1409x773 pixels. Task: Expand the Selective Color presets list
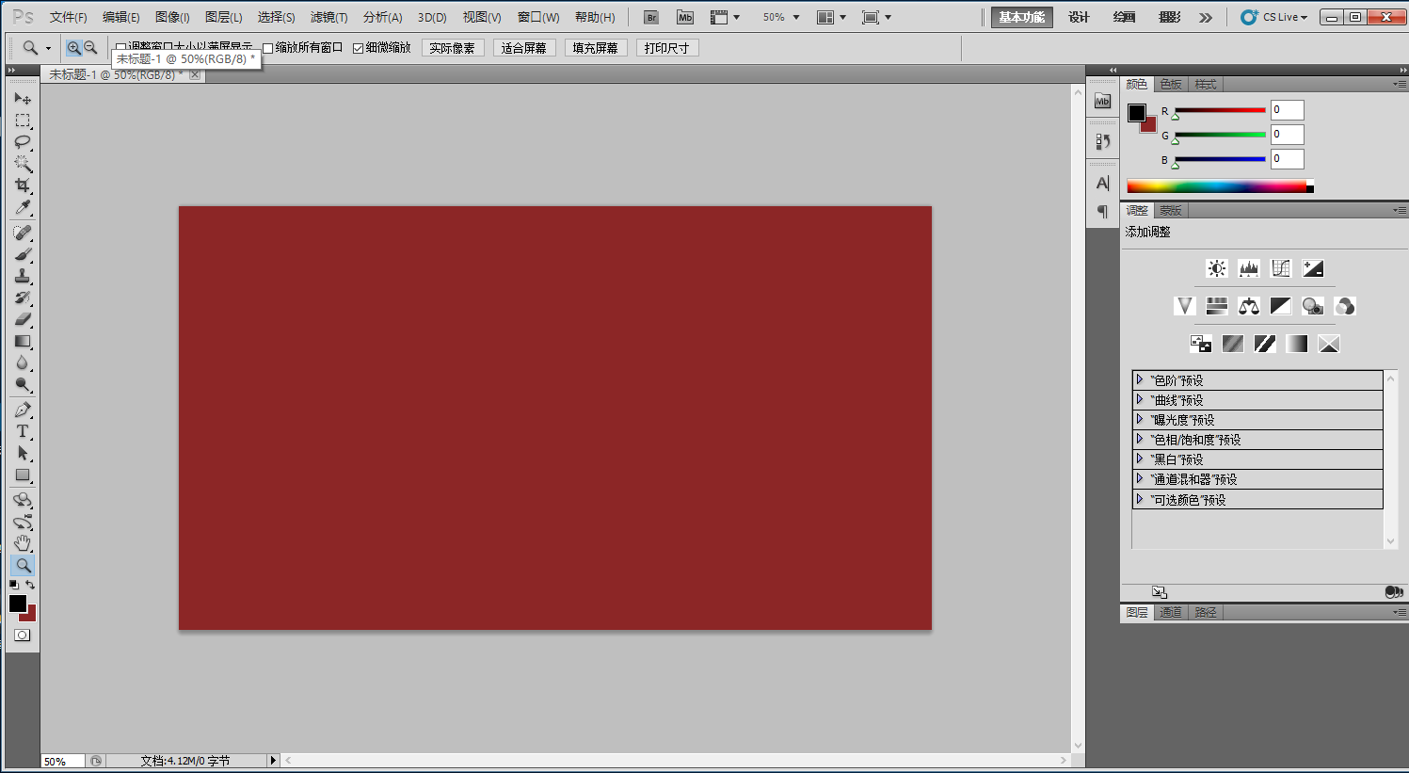point(1140,499)
